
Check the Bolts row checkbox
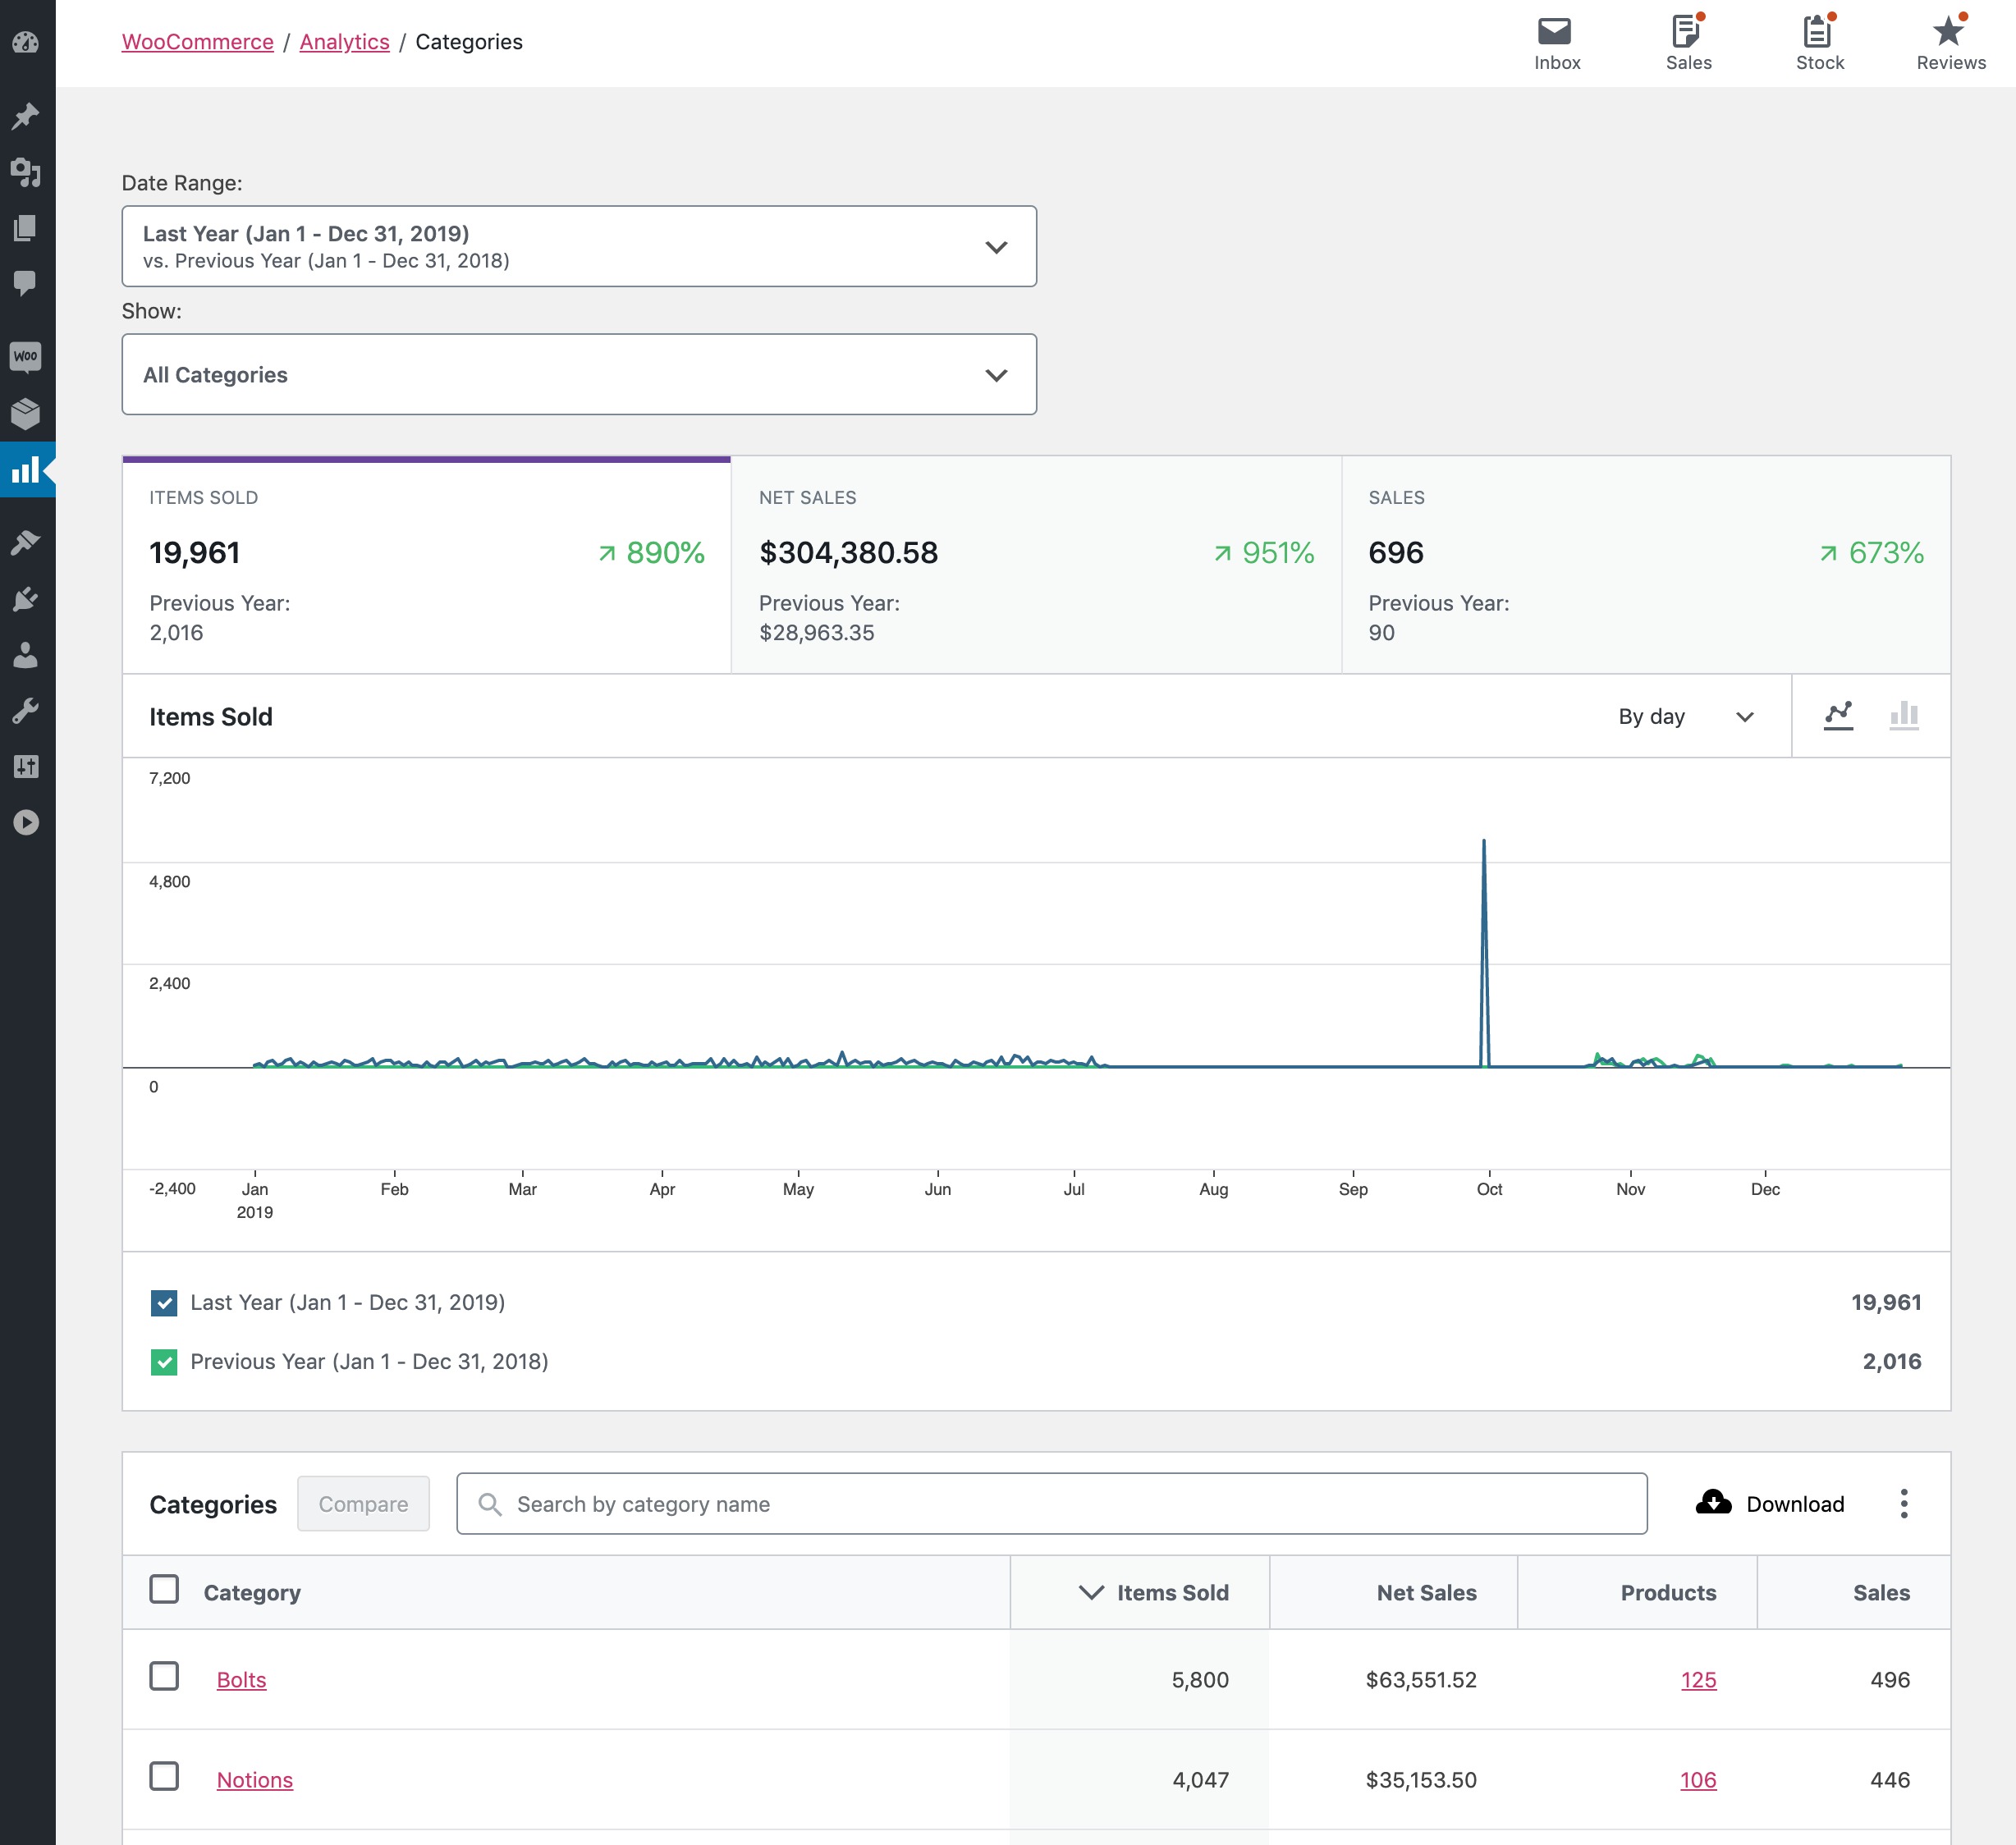click(x=164, y=1677)
